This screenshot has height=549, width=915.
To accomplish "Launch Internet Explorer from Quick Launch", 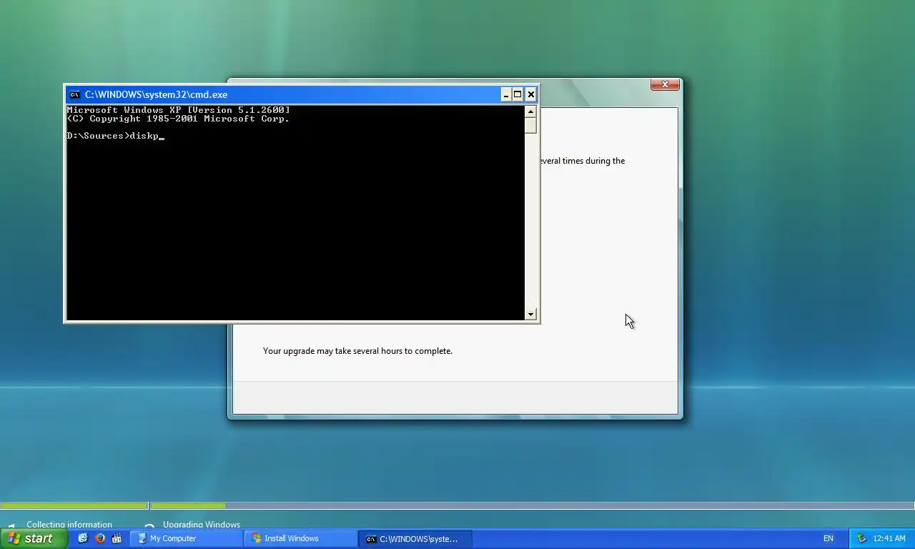I will point(83,538).
